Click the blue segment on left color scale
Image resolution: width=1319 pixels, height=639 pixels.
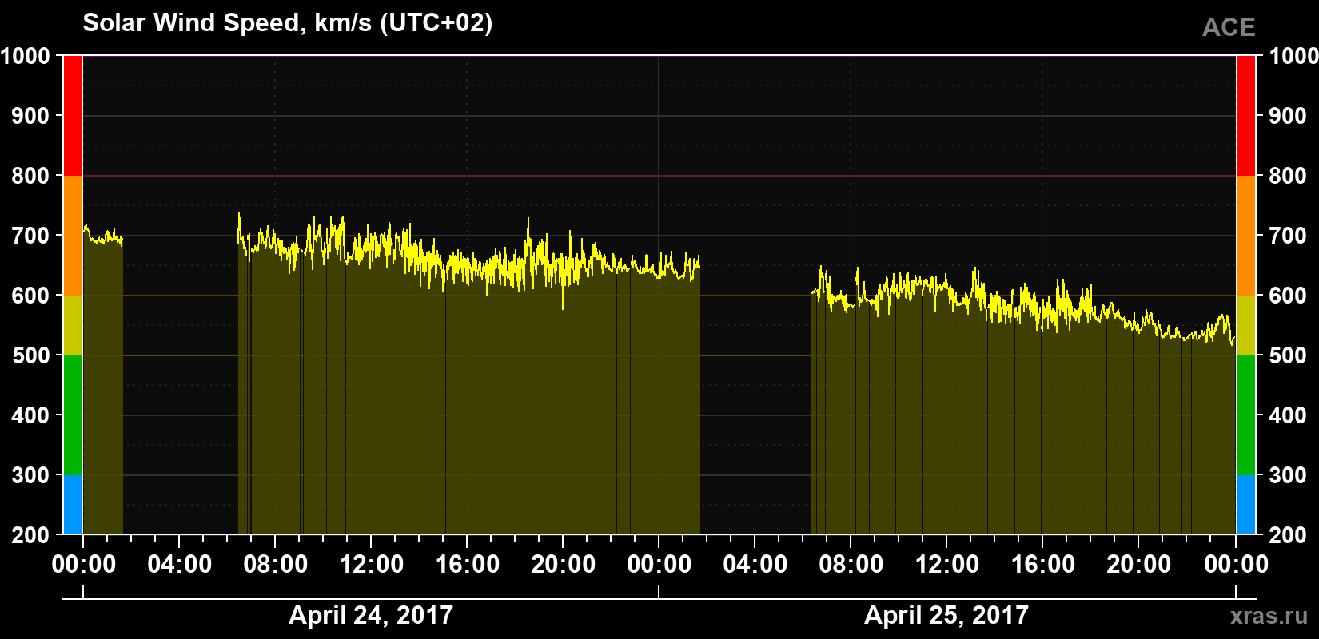click(73, 505)
